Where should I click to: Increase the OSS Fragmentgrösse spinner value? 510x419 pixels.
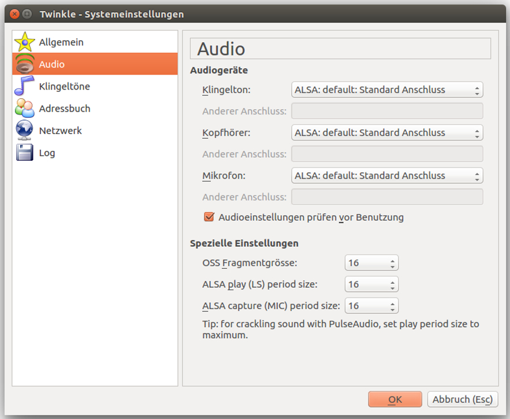pyautogui.click(x=393, y=260)
